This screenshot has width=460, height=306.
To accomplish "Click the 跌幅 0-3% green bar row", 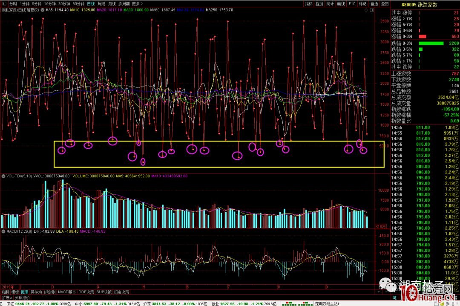I will [x=425, y=43].
